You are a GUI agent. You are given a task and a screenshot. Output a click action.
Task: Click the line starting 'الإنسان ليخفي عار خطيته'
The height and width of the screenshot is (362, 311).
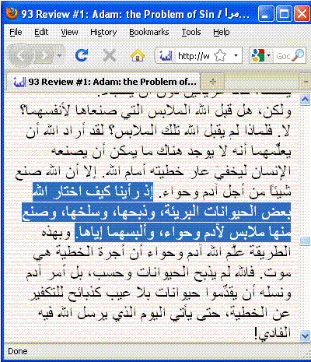[x=153, y=171]
